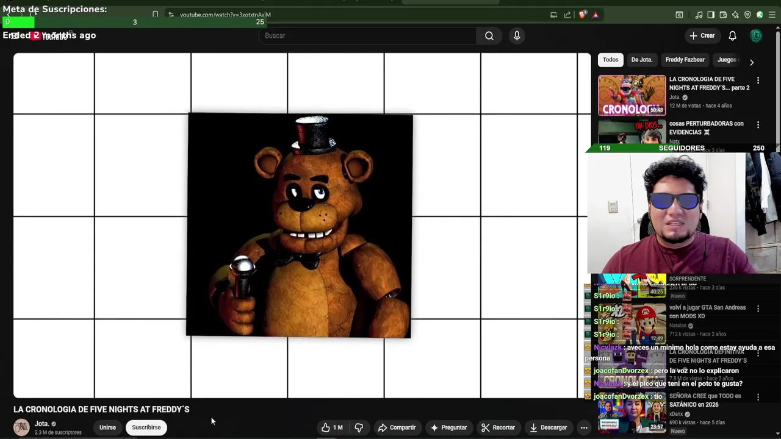Open the Brave Wallet icon
781x439 pixels.
[x=723, y=15]
